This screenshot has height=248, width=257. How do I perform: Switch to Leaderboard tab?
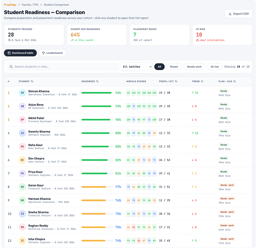(x=52, y=53)
